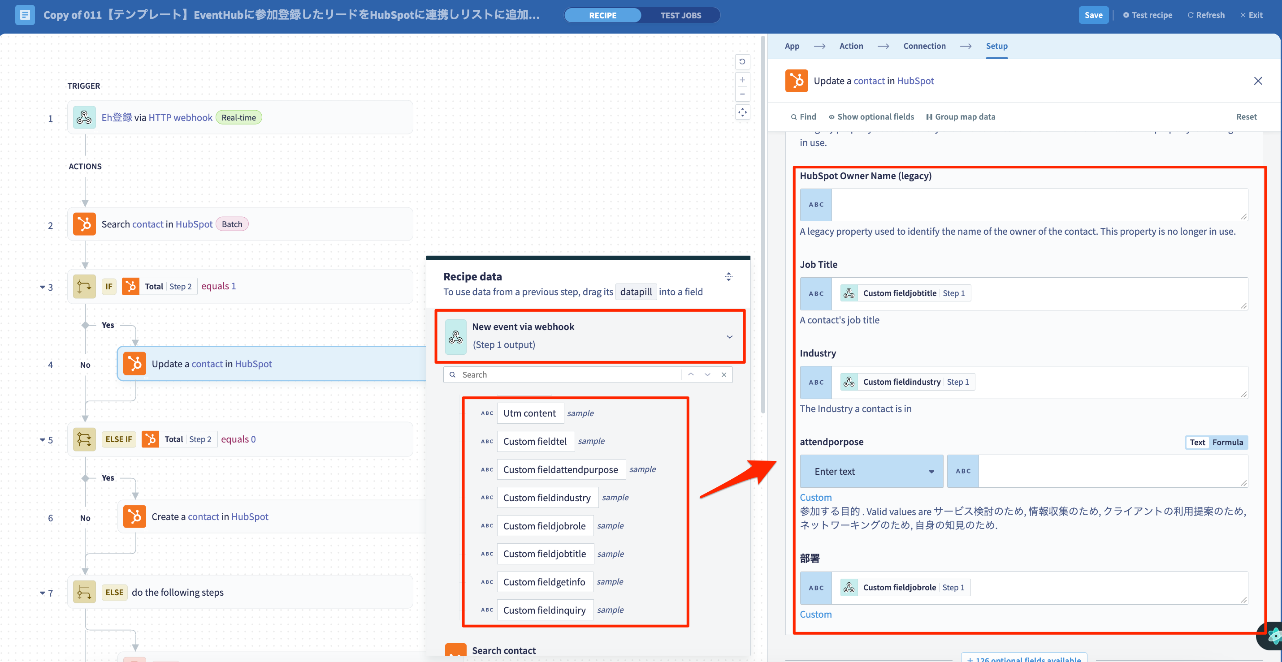The width and height of the screenshot is (1282, 662).
Task: Select the Custom fieldinquiry datapill
Action: 545,610
